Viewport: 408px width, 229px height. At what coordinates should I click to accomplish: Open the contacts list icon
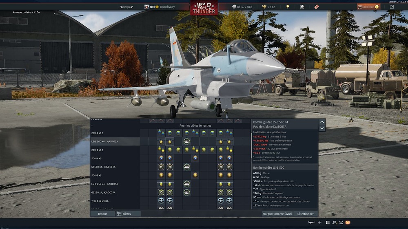click(335, 222)
